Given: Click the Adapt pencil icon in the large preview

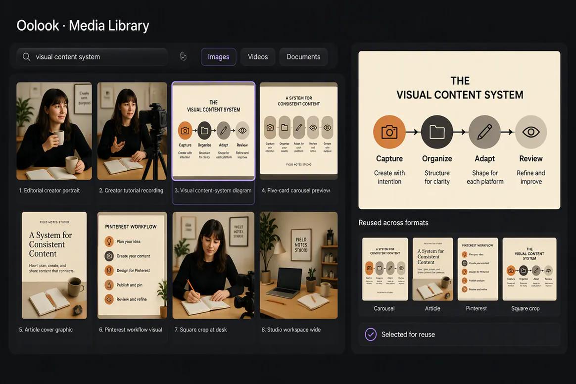Looking at the screenshot, I should pos(484,132).
